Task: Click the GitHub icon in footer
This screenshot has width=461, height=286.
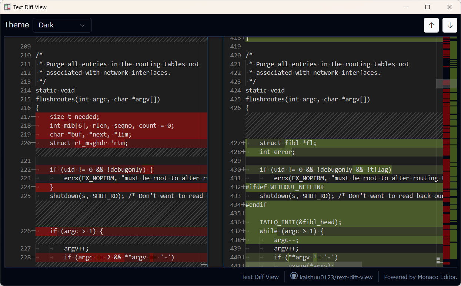Action: point(294,276)
